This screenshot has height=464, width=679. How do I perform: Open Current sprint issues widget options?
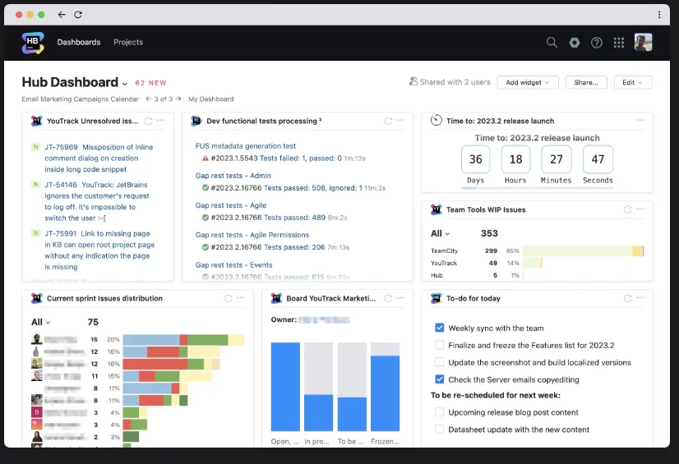[240, 298]
